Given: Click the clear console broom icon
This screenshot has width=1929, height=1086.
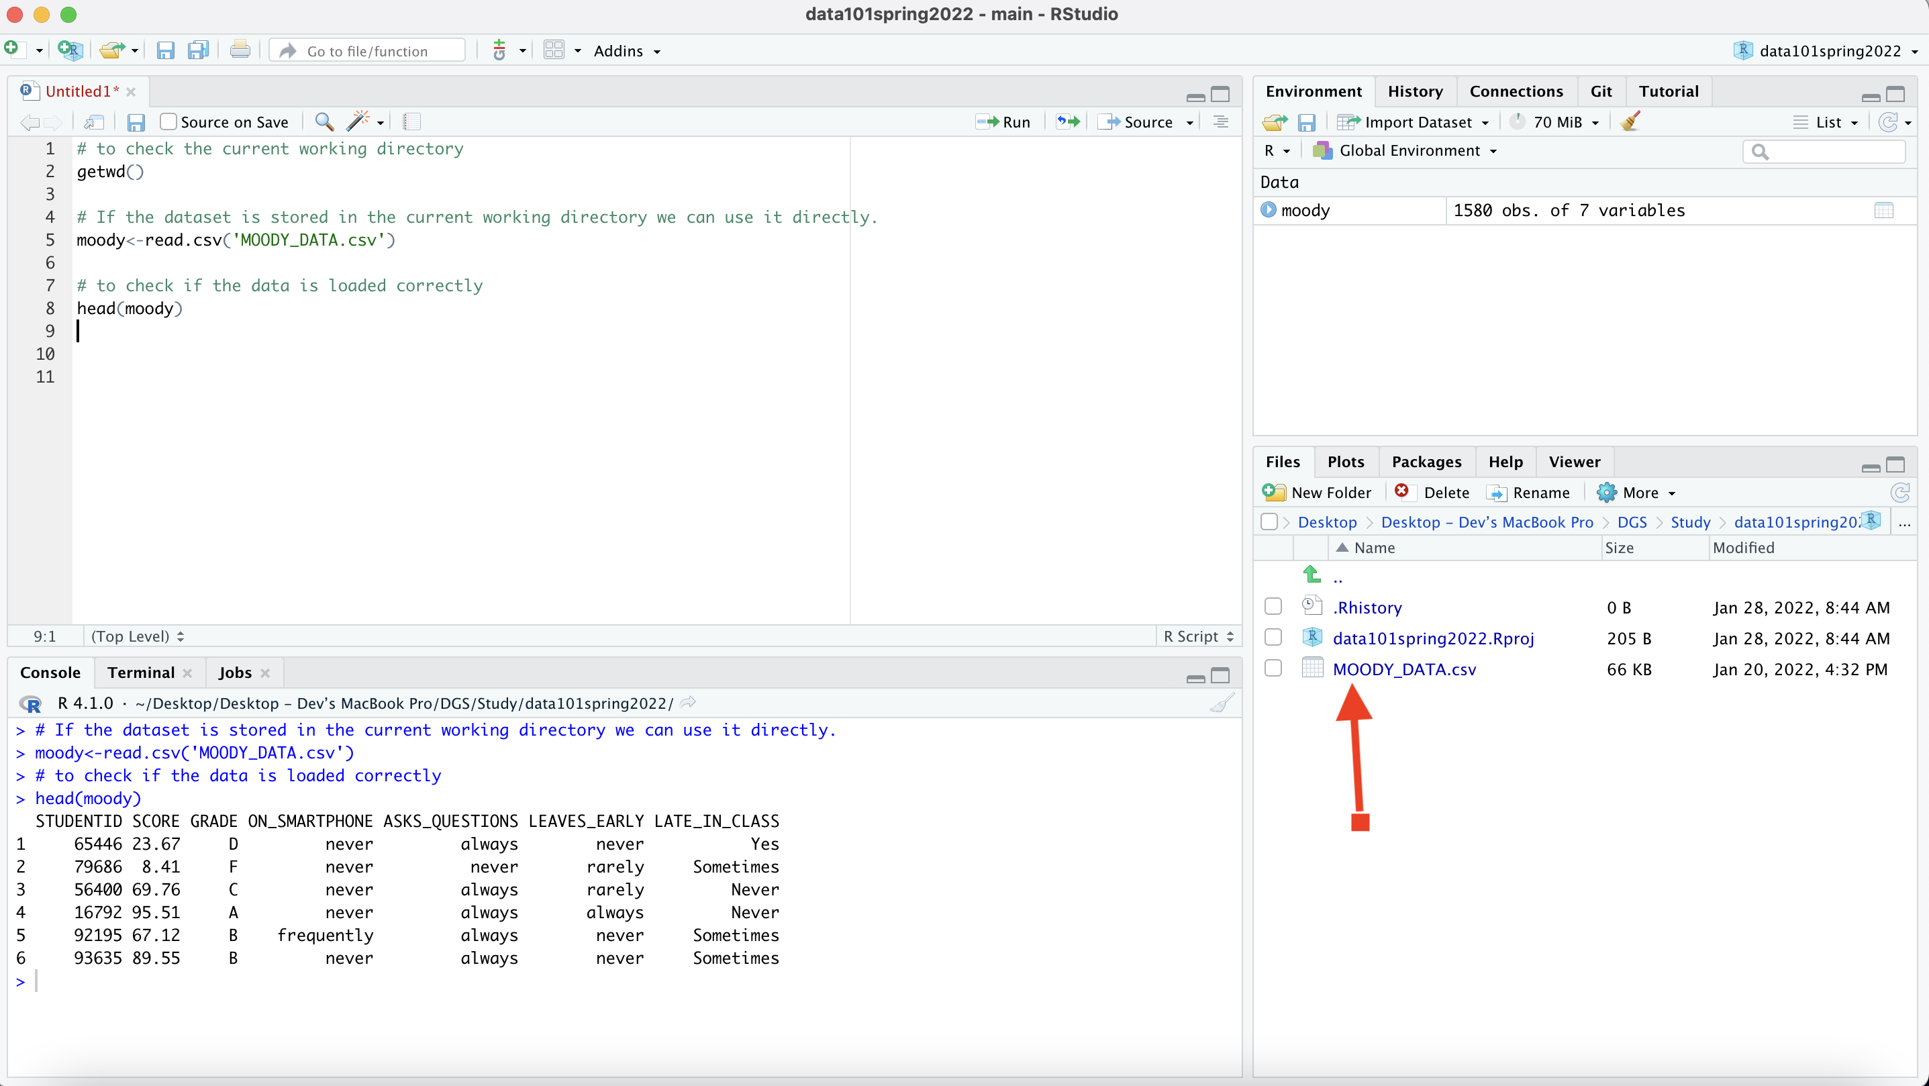Looking at the screenshot, I should (1222, 703).
